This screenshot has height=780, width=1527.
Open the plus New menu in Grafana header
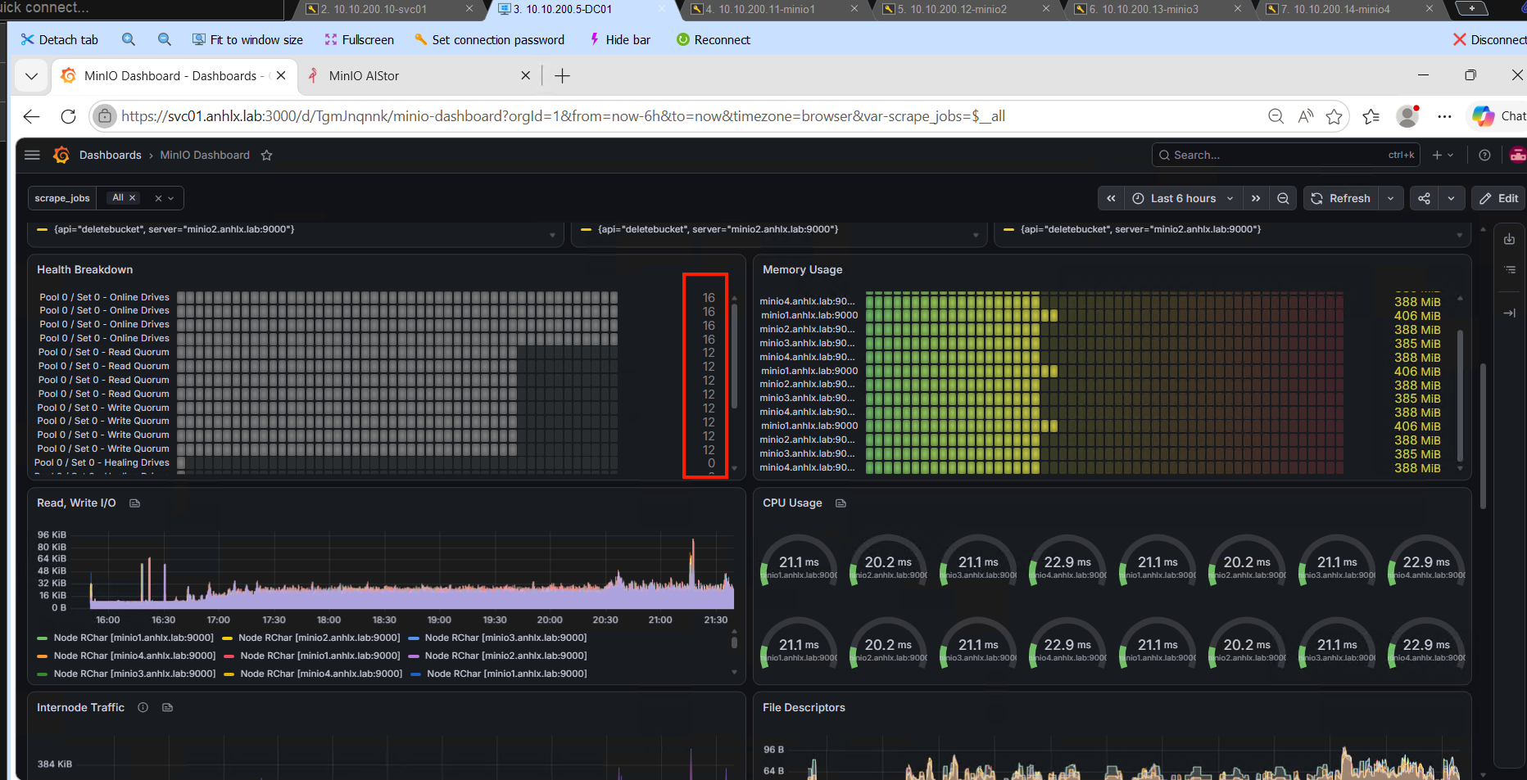(1443, 155)
